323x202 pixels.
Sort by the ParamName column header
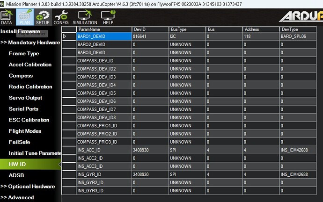104,29
